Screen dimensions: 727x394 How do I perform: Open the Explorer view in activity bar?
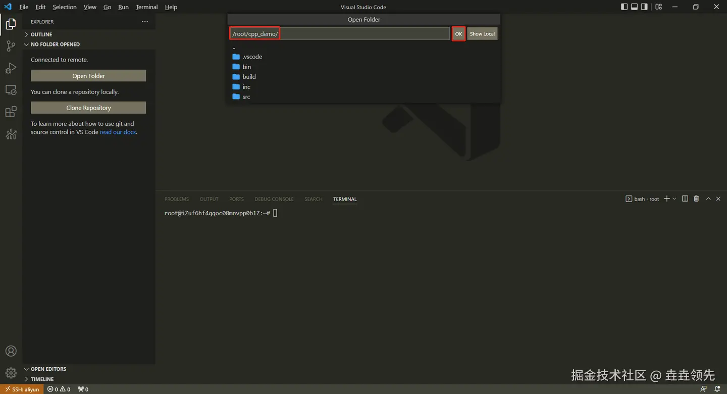(x=11, y=24)
